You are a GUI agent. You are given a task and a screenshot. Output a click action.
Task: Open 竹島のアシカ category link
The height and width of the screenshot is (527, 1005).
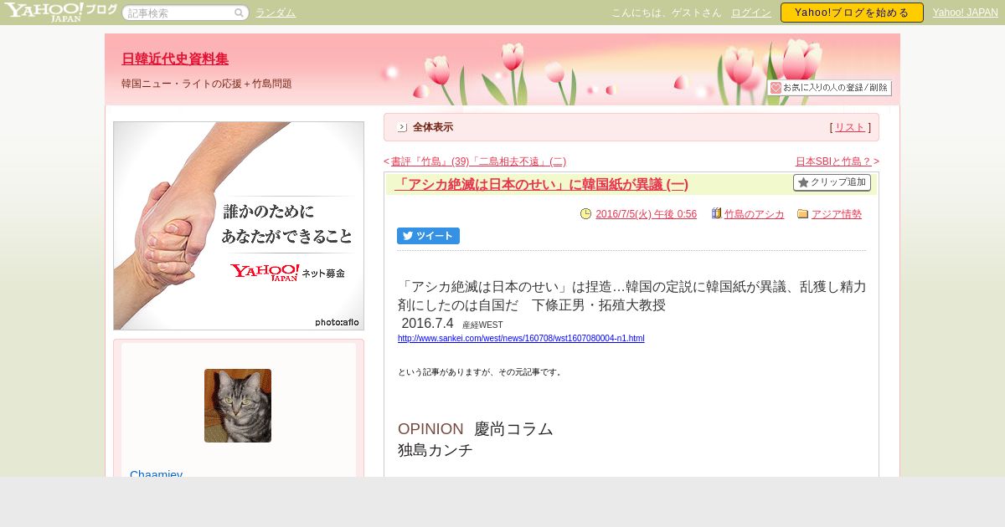tap(754, 214)
